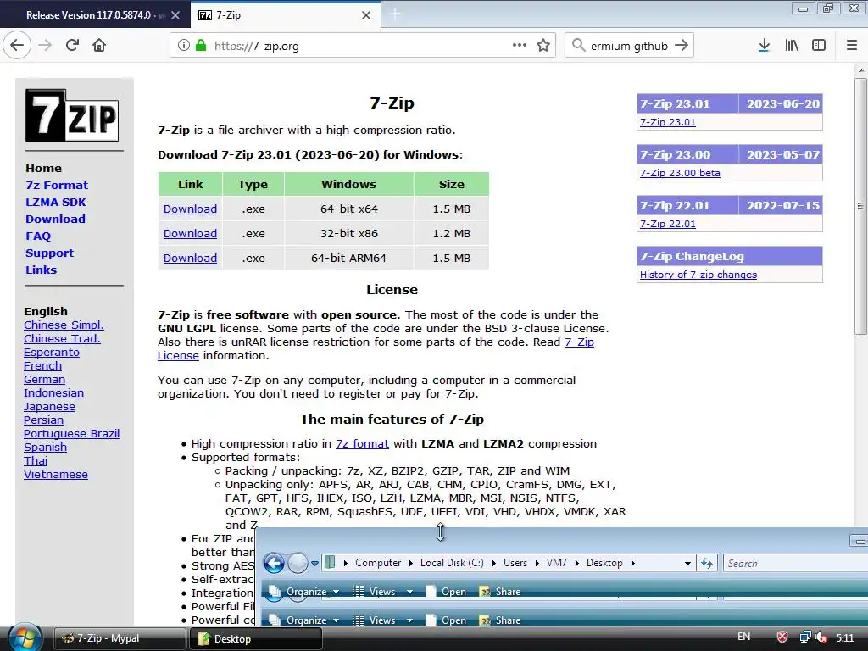Image resolution: width=868 pixels, height=651 pixels.
Task: Open FAQ page in site sidebar
Action: [x=38, y=236]
